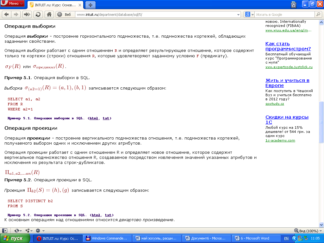Go to the Home page
This screenshot has width=324, height=243.
(48, 15)
